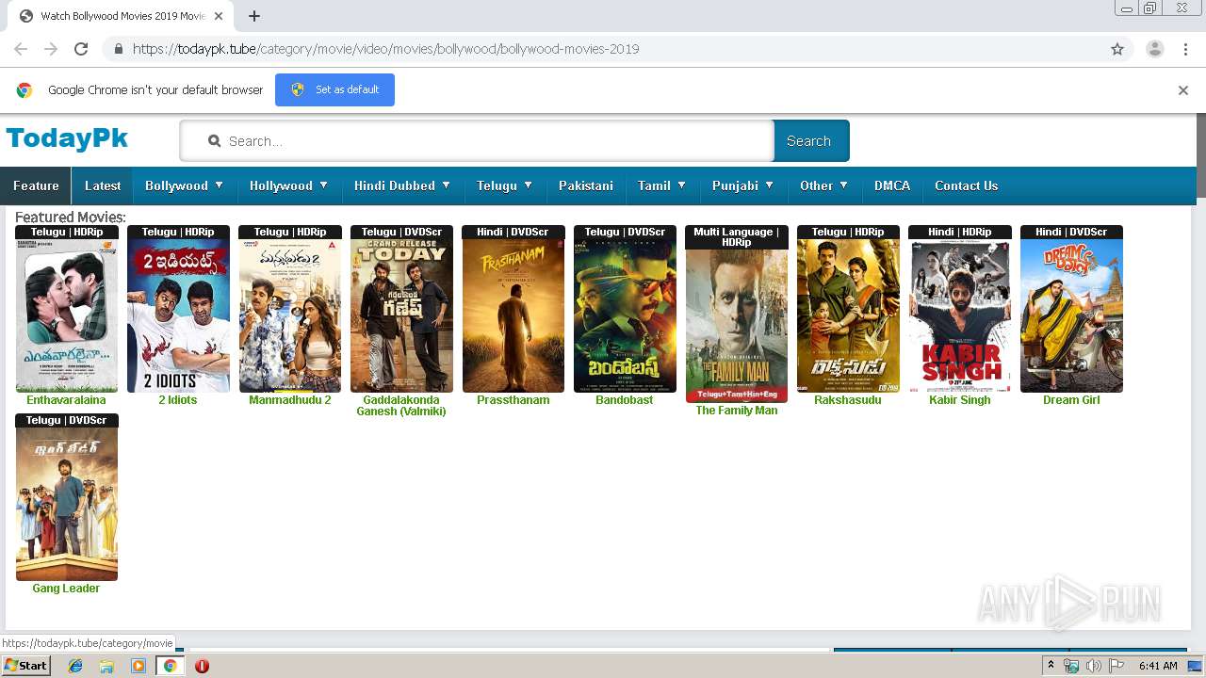This screenshot has width=1206, height=678.
Task: Click Chrome icon in the taskbar
Action: click(x=170, y=666)
